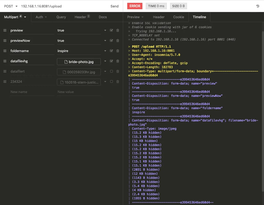
Task: Edit the 234324 field name
Action: pos(32,81)
